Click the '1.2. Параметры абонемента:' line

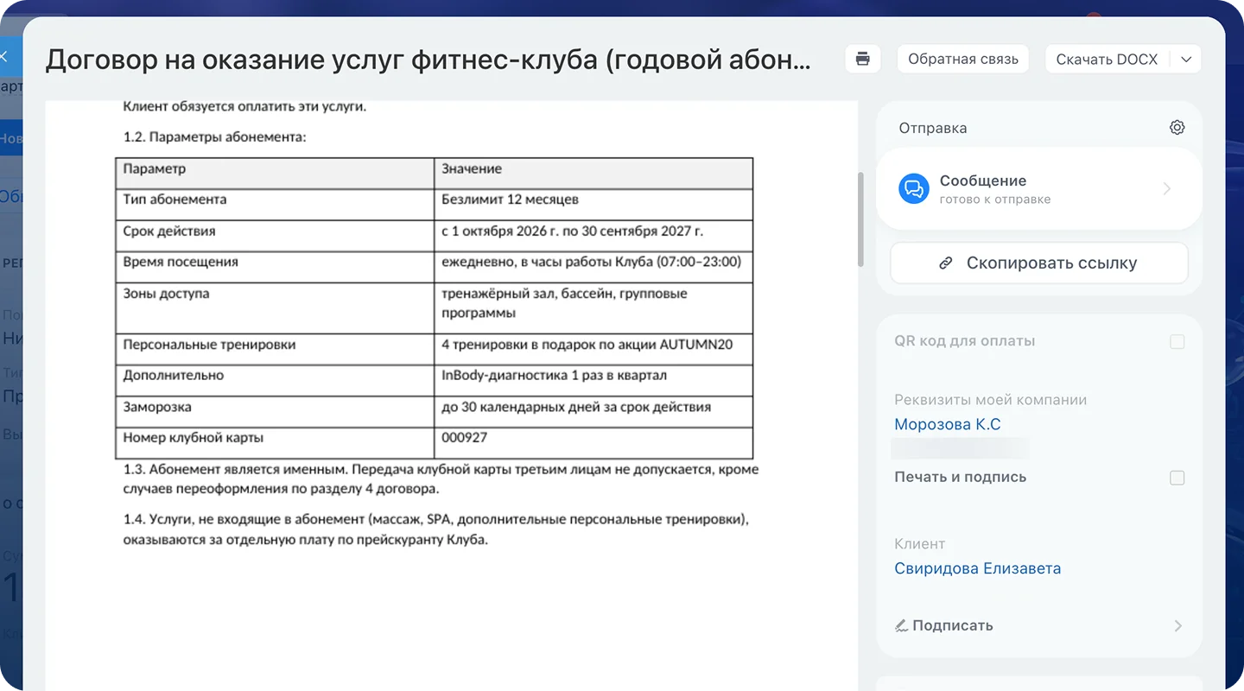click(x=214, y=137)
